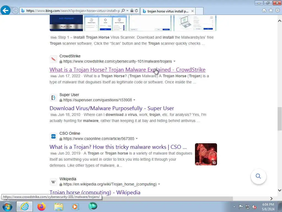
Task: Click the muted volume speaker tray icon
Action: click(x=254, y=207)
